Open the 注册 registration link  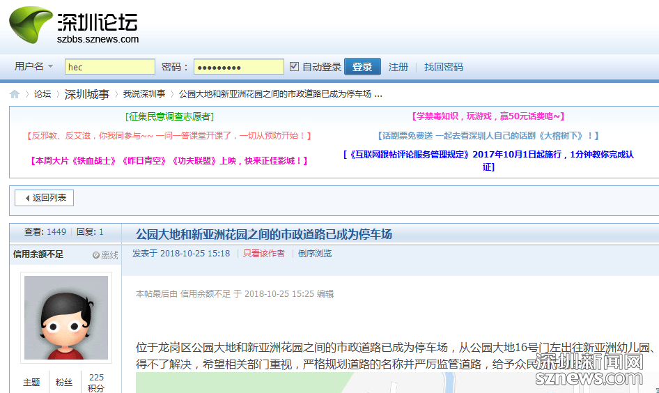[x=398, y=67]
